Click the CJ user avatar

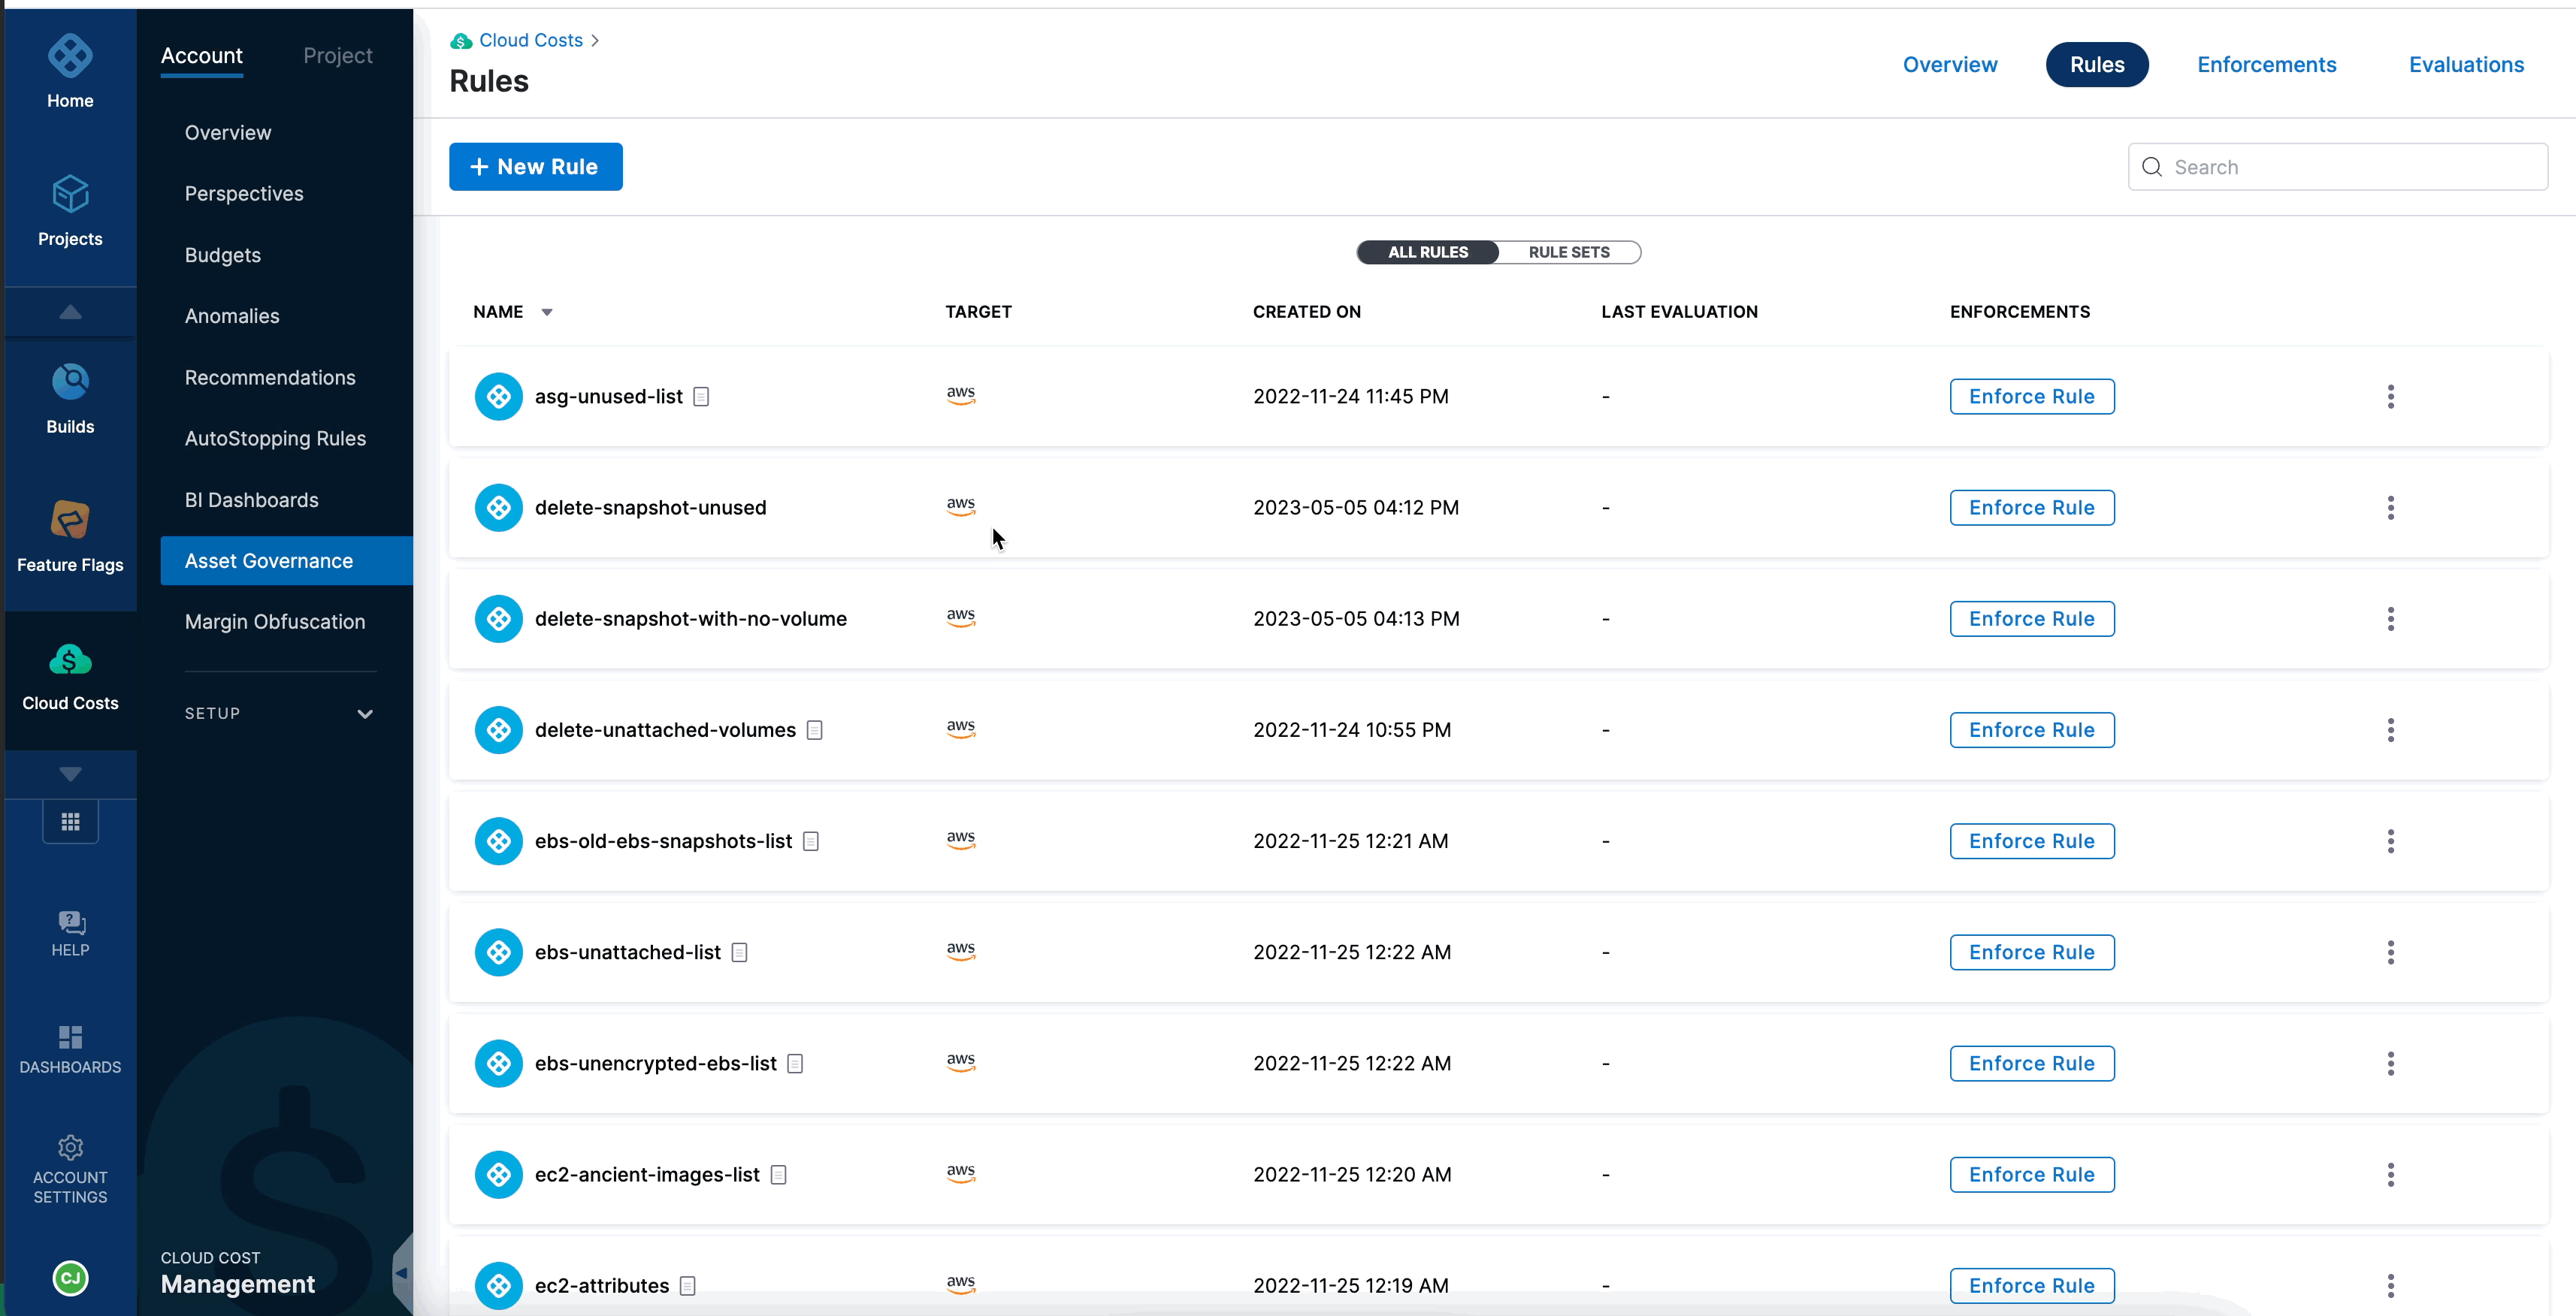coord(70,1278)
